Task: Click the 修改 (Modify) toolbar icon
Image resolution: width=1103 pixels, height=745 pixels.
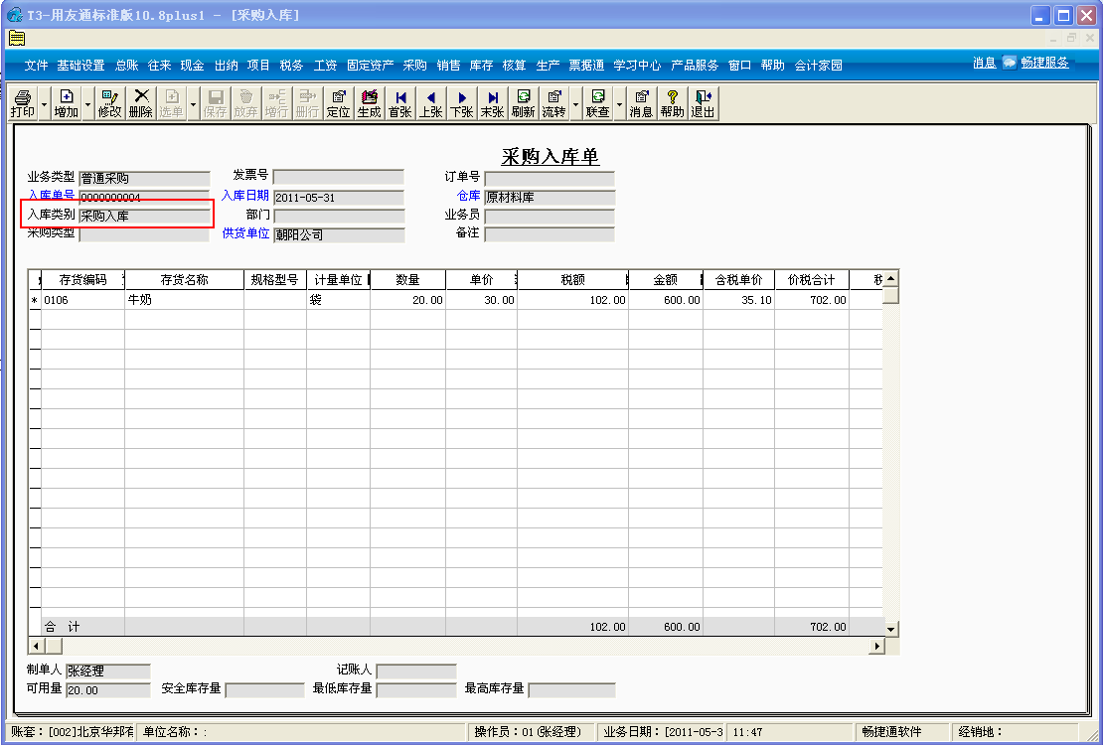Action: click(x=109, y=103)
